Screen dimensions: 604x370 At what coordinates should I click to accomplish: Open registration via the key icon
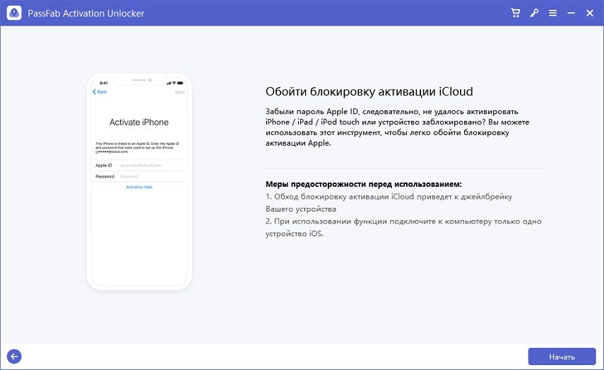pyautogui.click(x=535, y=13)
